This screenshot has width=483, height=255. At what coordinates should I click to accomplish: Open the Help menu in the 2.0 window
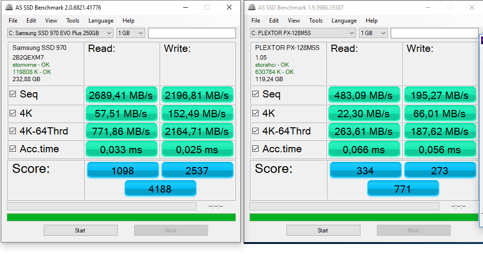tap(128, 21)
